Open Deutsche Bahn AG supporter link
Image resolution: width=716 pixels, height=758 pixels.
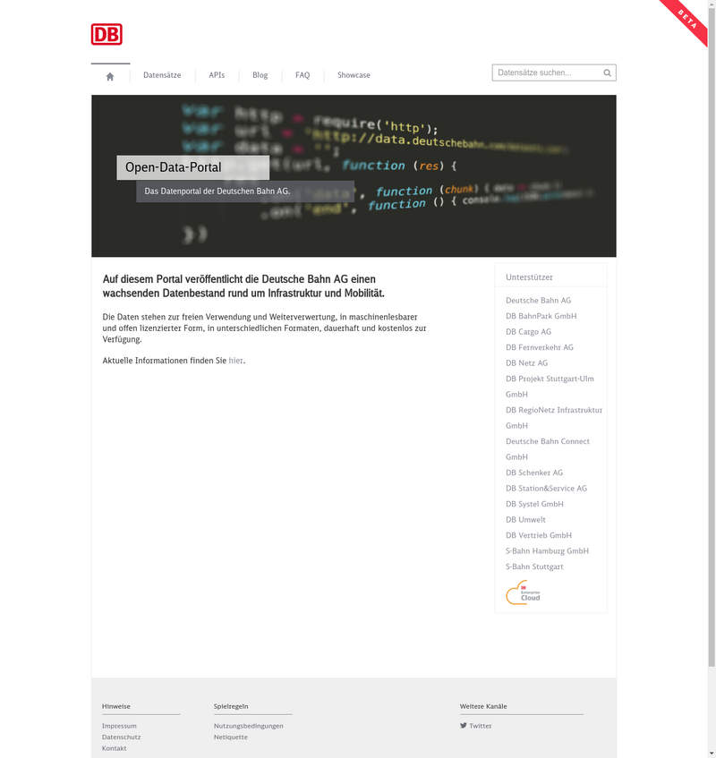pyautogui.click(x=538, y=300)
